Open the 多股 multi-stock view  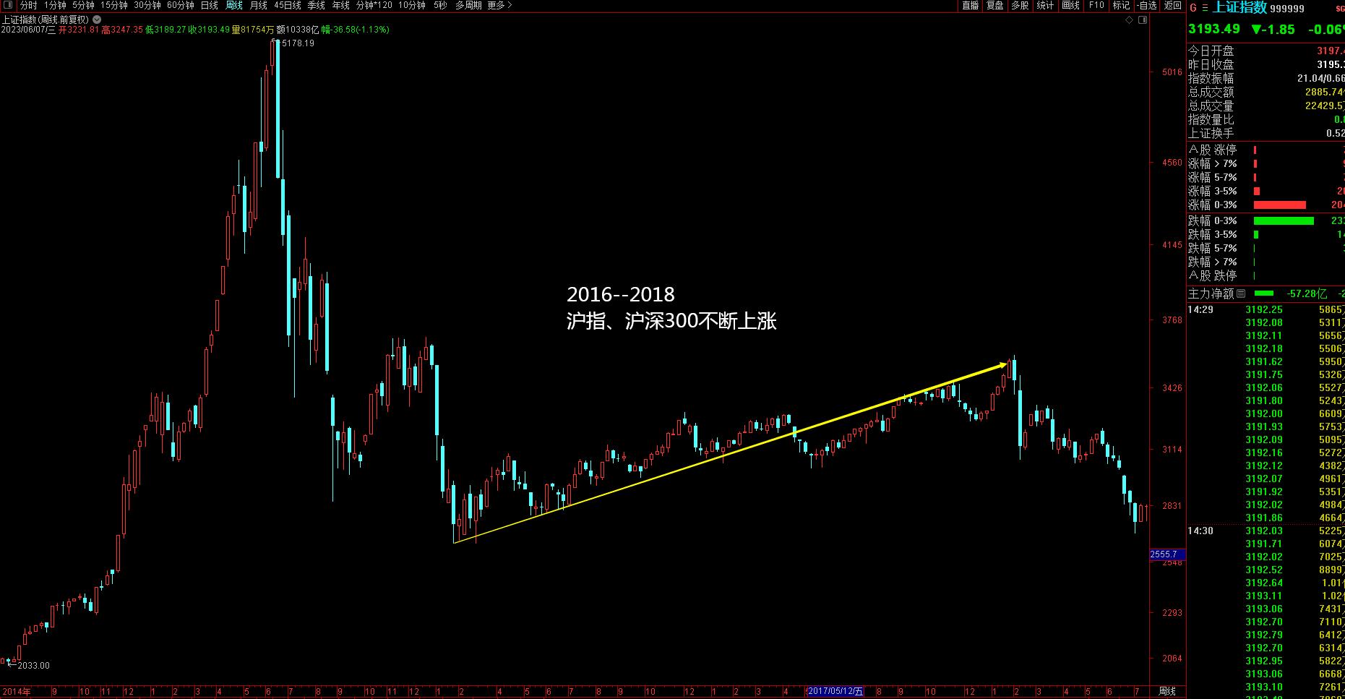[1020, 5]
